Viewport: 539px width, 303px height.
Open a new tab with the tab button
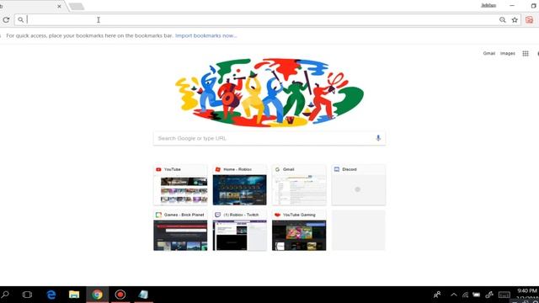76,6
